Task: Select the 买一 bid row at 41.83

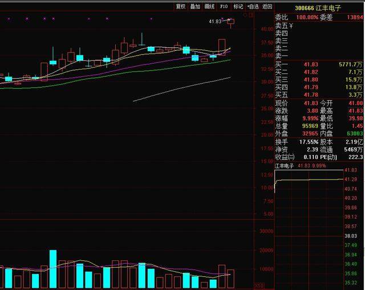Action: pyautogui.click(x=318, y=66)
